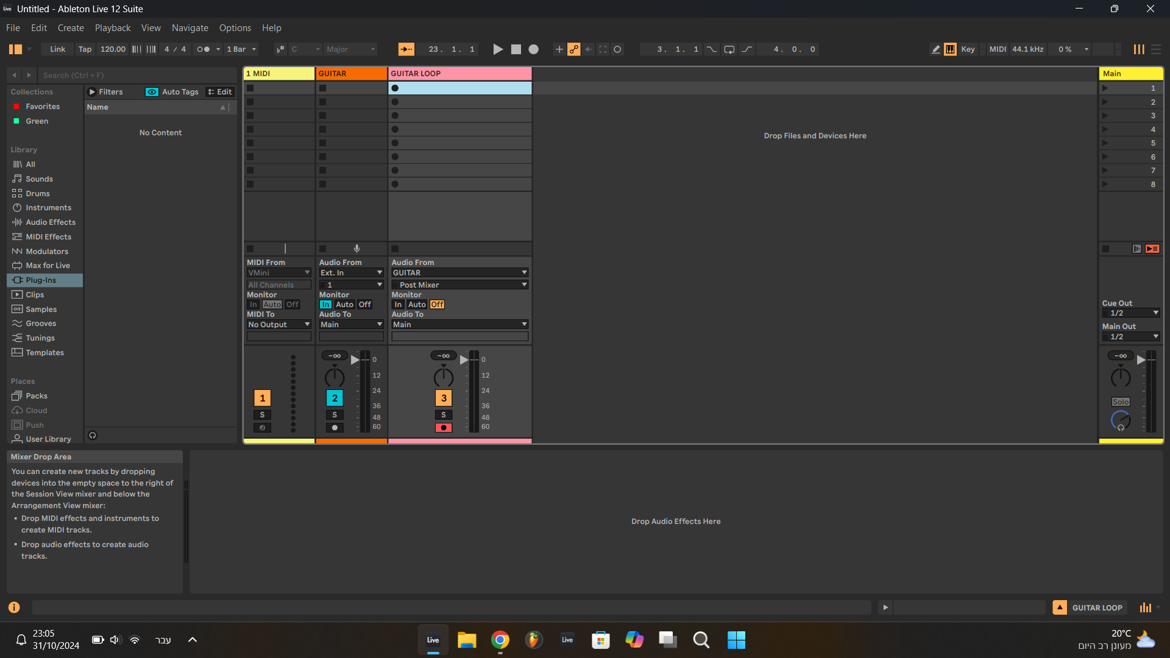The width and height of the screenshot is (1170, 658).
Task: Open the 1 Bar quantization menu
Action: (241, 49)
